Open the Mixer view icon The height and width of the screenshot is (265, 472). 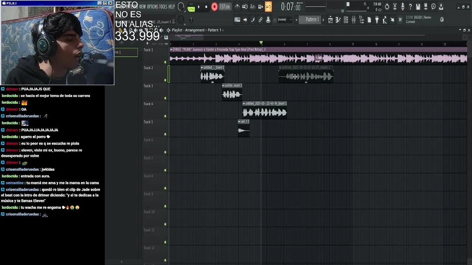coord(354,20)
